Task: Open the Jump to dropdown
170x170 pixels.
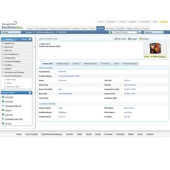Action: [154, 32]
